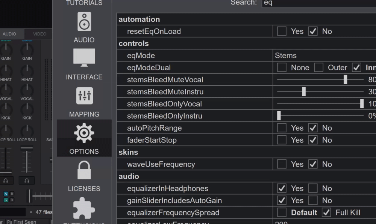Toggle left deck headphone cue button
Viewport: 376px width, 224px height.
(6, 180)
